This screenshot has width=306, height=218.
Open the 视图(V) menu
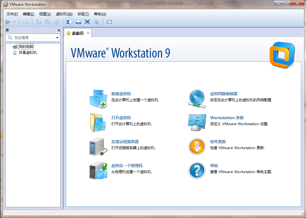45,14
